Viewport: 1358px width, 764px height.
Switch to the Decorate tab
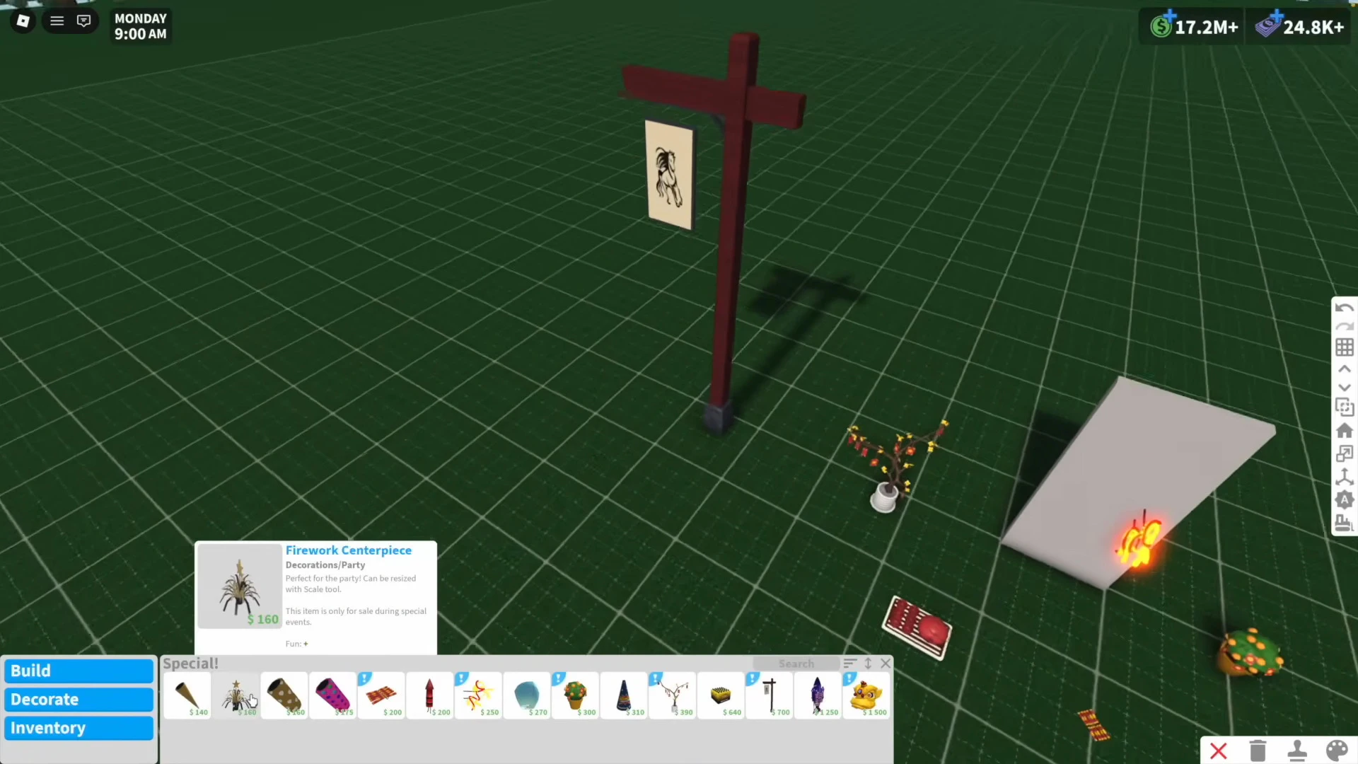(x=78, y=699)
